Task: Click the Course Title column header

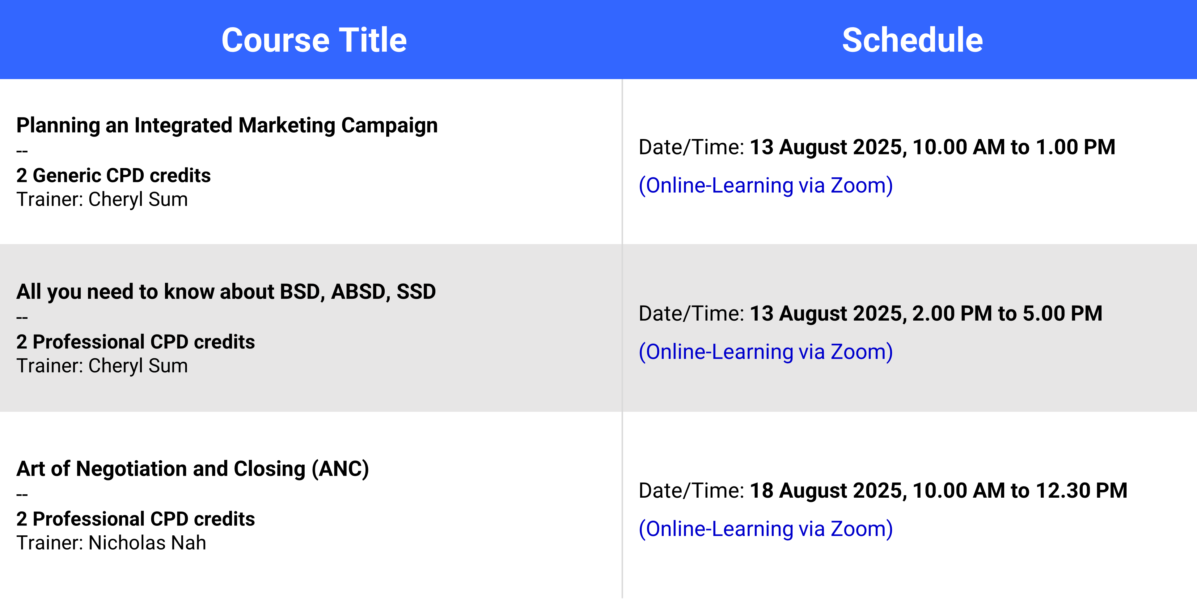Action: 314,40
